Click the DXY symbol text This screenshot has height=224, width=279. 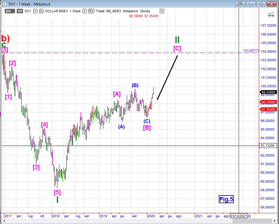28,11
